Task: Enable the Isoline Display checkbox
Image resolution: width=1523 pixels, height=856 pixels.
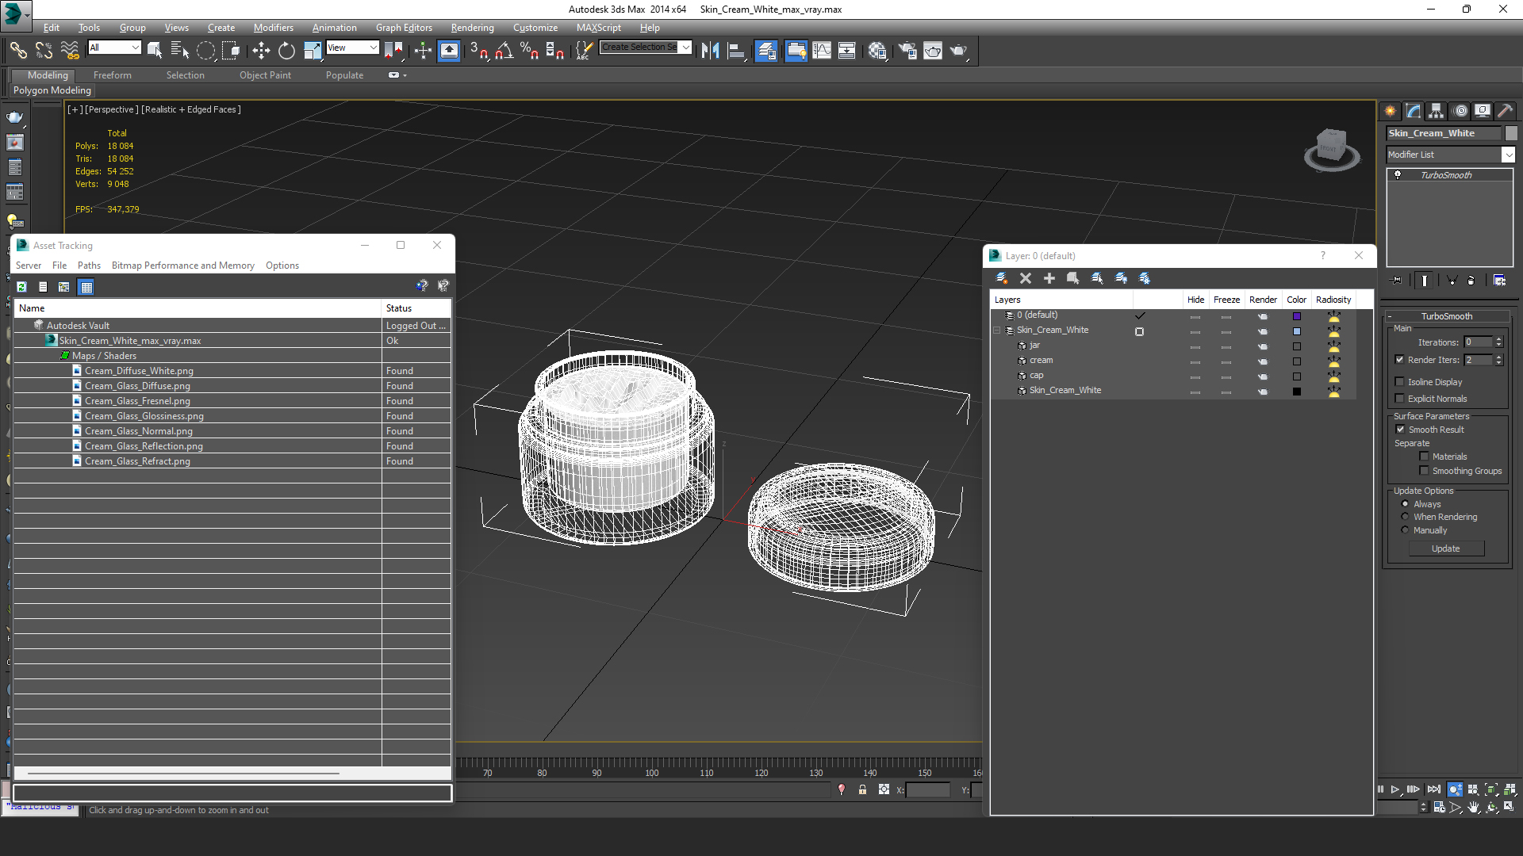Action: 1400,382
